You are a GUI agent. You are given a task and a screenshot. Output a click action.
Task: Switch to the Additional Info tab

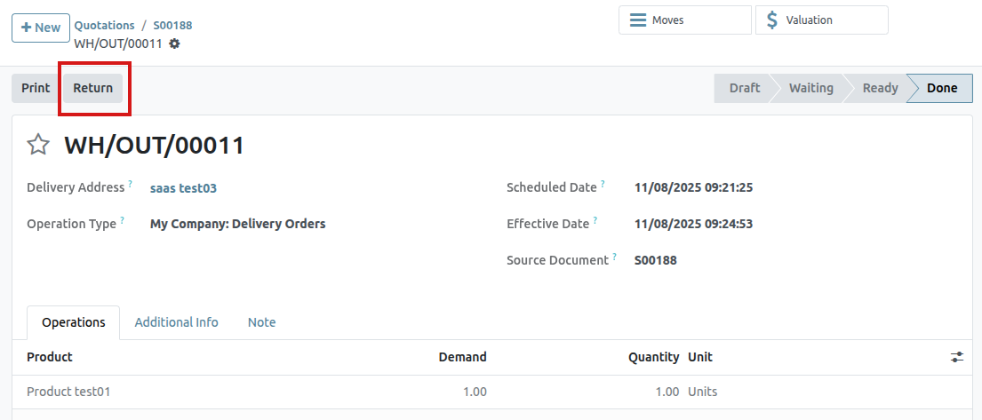176,322
